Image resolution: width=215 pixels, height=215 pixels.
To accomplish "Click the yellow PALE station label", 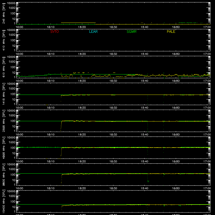I will (x=171, y=31).
